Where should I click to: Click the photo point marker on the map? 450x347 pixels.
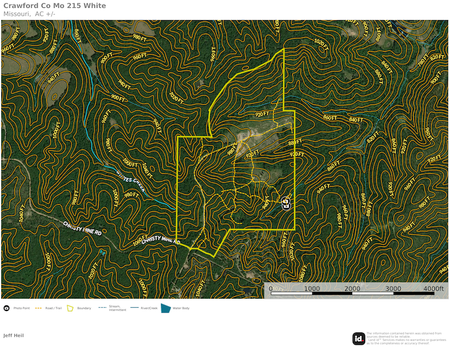tap(286, 204)
